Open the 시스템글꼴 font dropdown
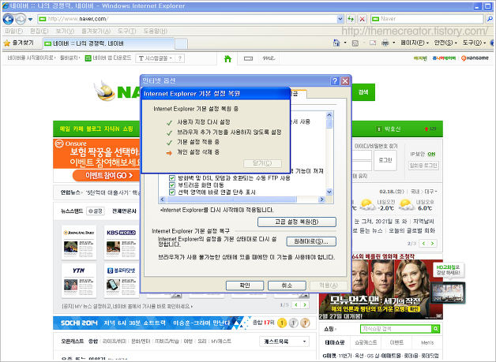 155,58
